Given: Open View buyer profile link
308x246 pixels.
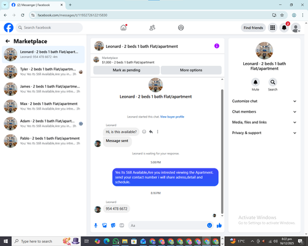Looking at the screenshot, I should pyautogui.click(x=172, y=117).
